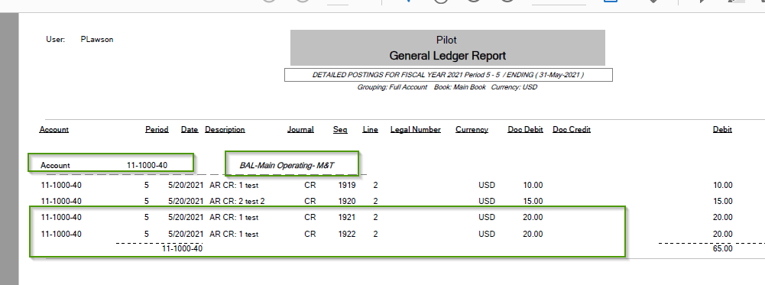
Task: Click the 'AR CR: 2 test 2' description
Action: [237, 201]
